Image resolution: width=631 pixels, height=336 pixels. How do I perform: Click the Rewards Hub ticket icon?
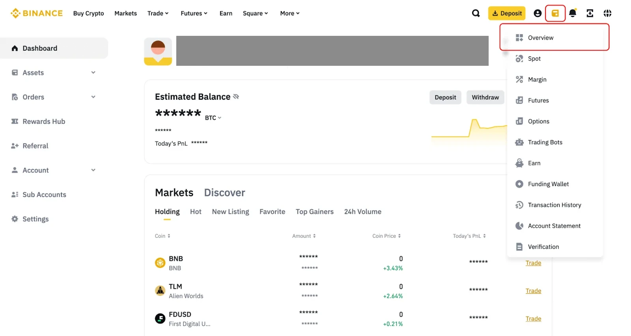15,121
